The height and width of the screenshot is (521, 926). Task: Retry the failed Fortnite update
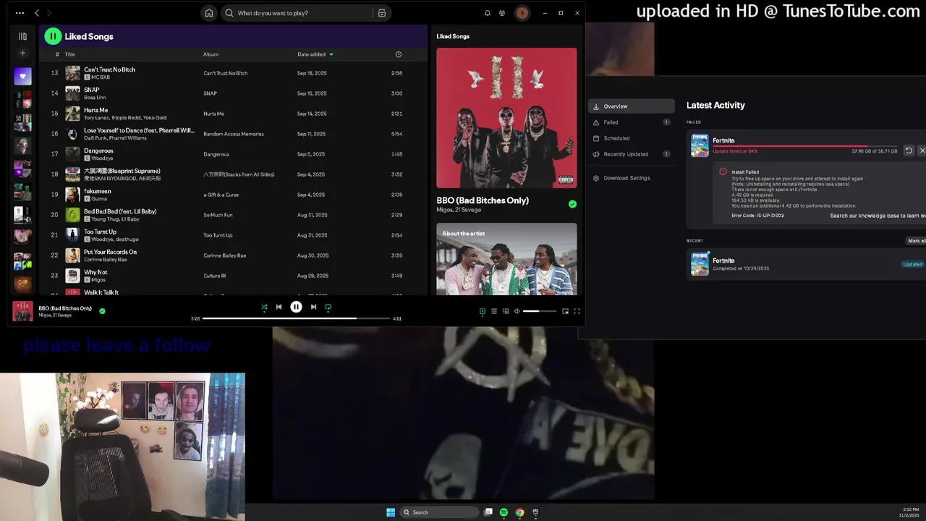[x=909, y=151]
